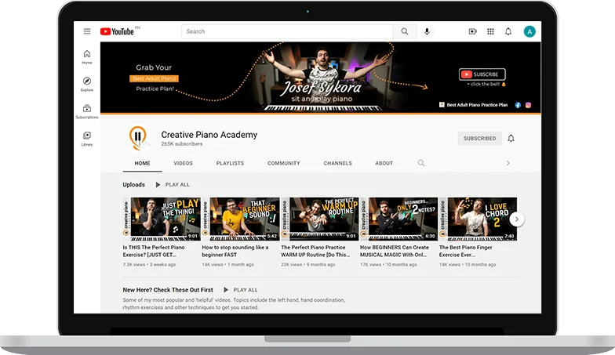Open title How to stop sounding like a beginner
Screen dimensions: 615x355
pyautogui.click(x=235, y=251)
